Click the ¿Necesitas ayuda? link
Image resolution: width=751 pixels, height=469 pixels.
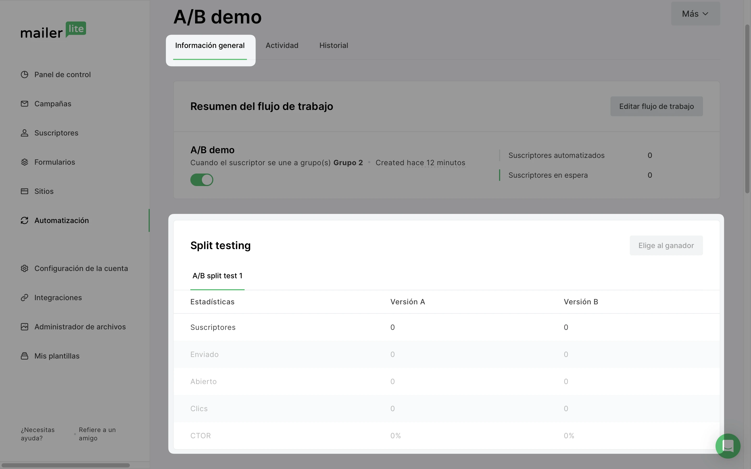[38, 434]
